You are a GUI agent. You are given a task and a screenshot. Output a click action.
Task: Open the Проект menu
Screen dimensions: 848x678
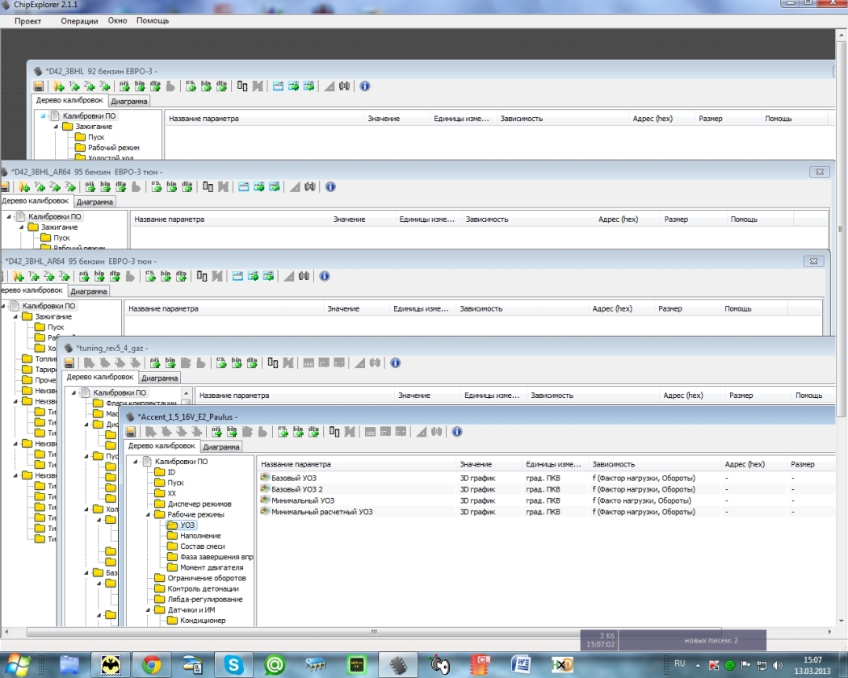pos(27,21)
